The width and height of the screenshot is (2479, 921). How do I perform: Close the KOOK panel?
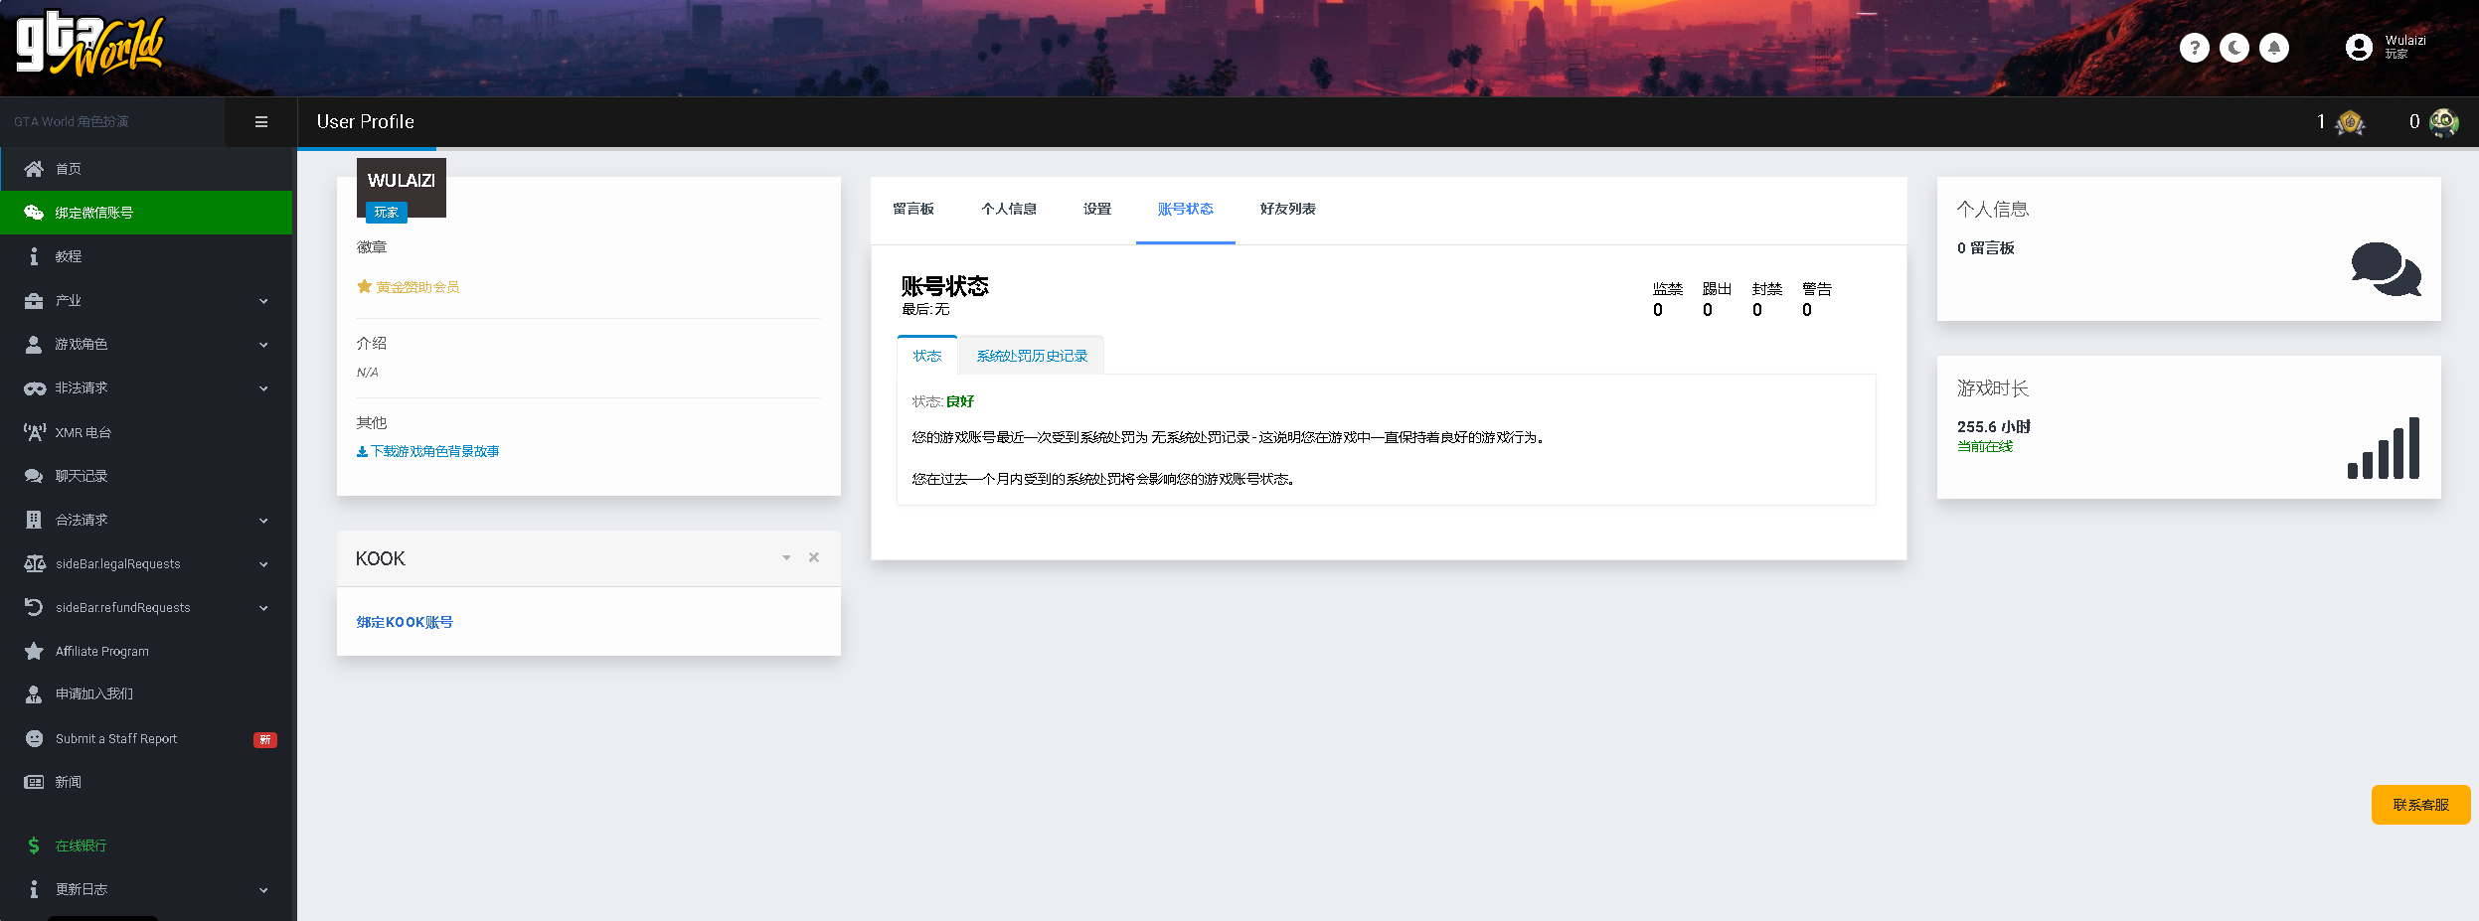point(814,557)
